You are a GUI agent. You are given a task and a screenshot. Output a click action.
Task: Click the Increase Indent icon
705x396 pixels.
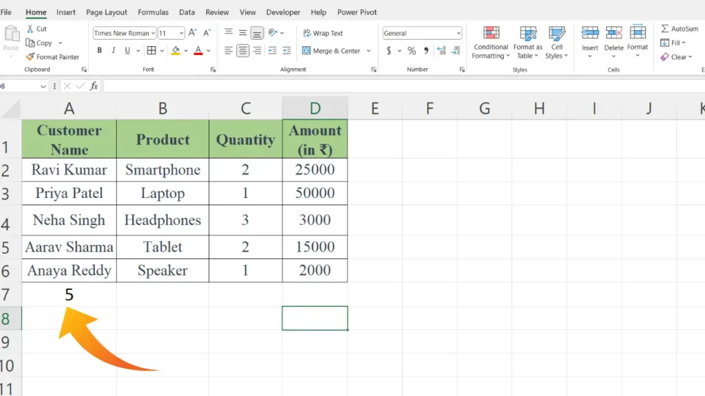287,51
